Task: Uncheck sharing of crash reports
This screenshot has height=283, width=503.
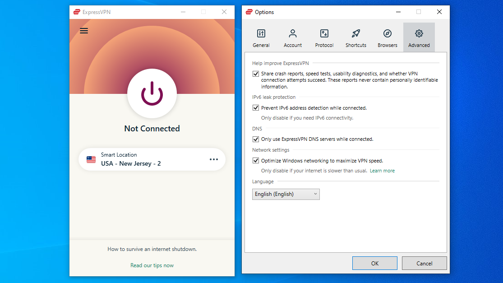Action: pos(256,73)
